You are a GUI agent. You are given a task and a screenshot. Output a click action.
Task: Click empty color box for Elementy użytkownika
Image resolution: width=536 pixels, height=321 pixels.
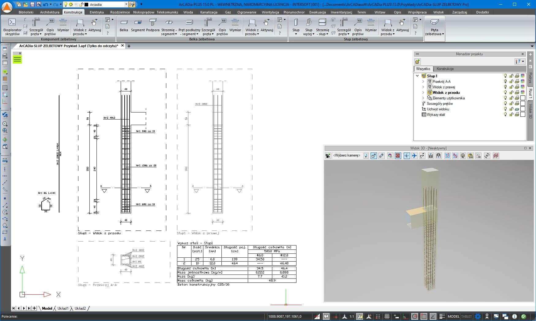click(523, 98)
